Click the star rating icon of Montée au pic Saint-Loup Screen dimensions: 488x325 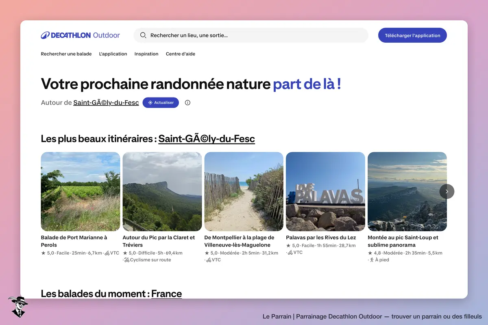point(370,253)
